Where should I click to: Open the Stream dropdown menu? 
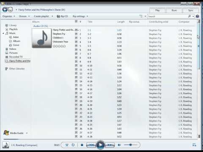(x=24, y=16)
